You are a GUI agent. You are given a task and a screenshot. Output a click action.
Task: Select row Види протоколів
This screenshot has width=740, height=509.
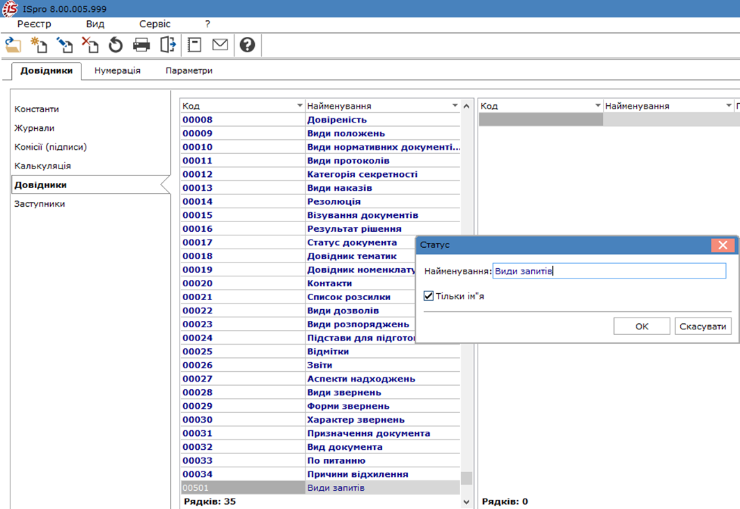tap(320, 161)
